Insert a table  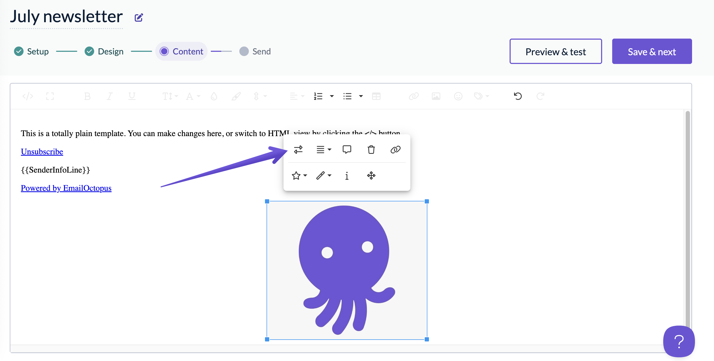coord(376,96)
